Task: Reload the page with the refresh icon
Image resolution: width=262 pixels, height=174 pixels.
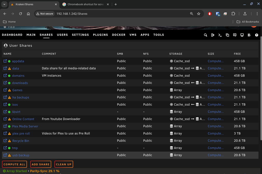Action: point(20,14)
